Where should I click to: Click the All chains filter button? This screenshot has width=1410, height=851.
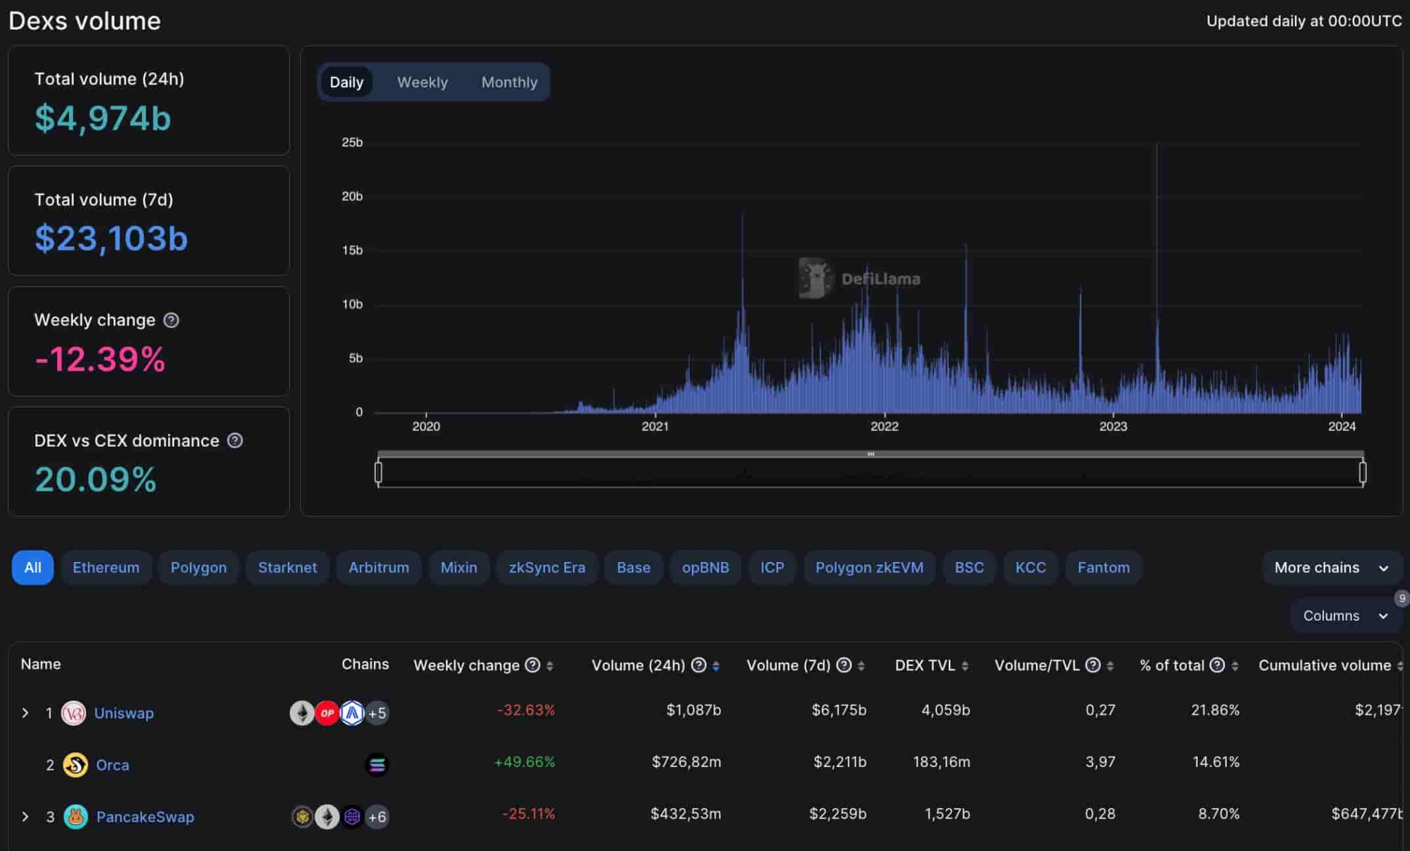point(31,568)
